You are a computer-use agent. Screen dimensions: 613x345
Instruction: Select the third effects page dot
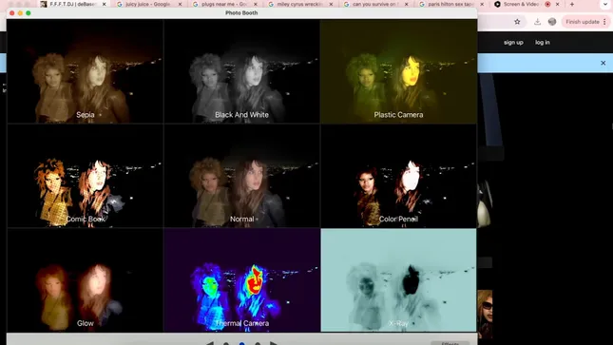click(258, 343)
